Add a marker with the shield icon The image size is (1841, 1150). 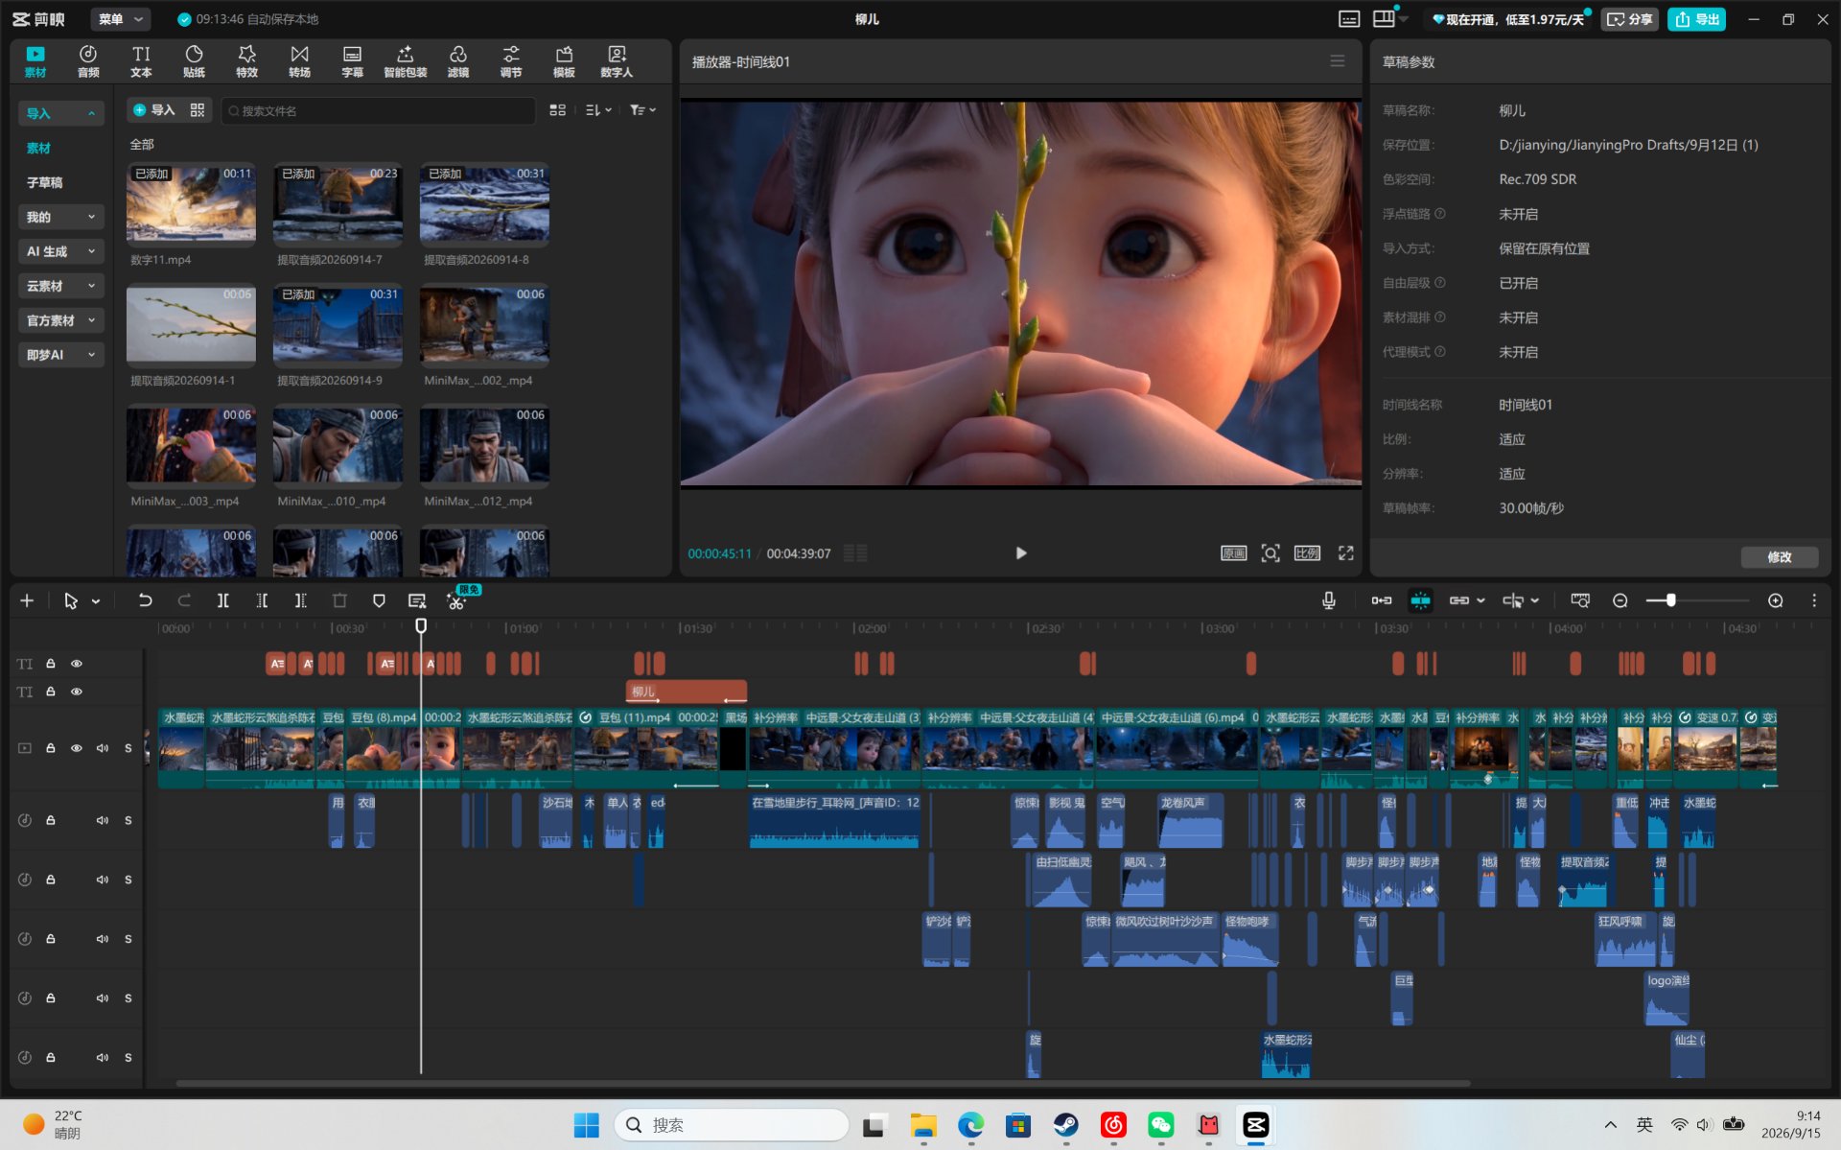point(379,600)
